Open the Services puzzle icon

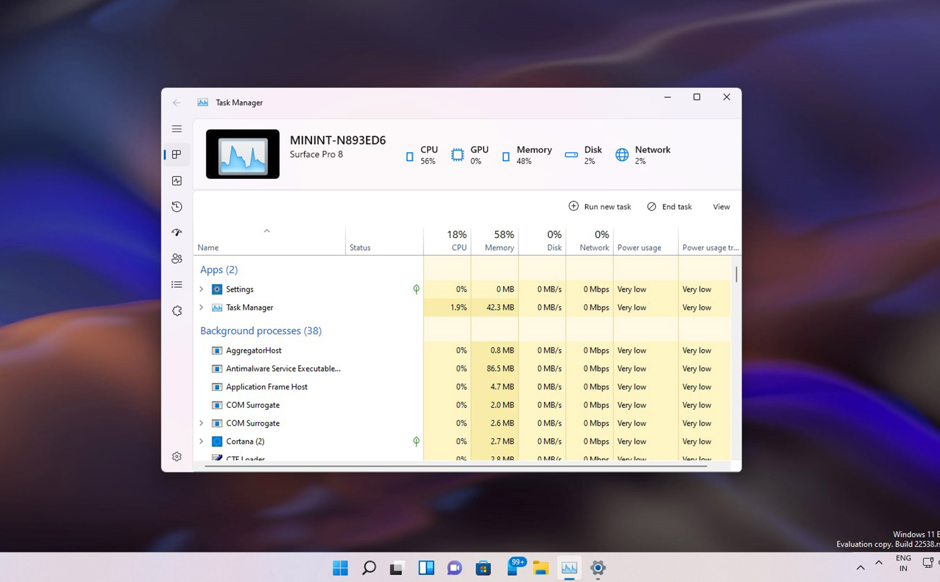point(177,311)
